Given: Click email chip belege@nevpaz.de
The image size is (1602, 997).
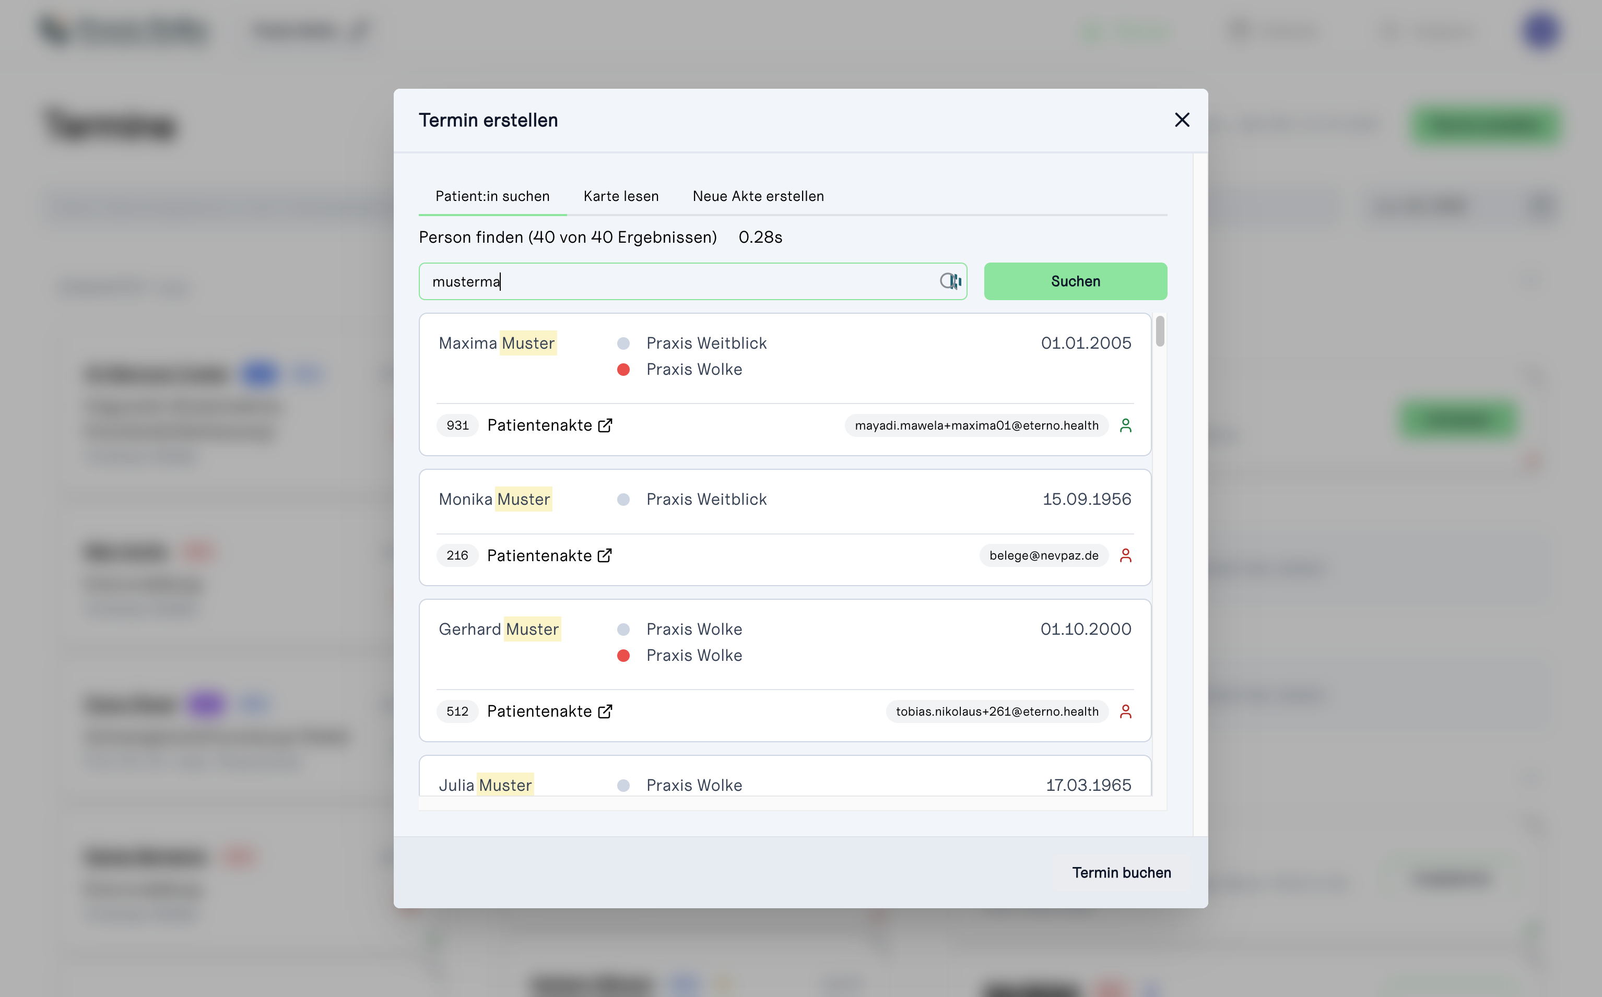Looking at the screenshot, I should (1044, 555).
